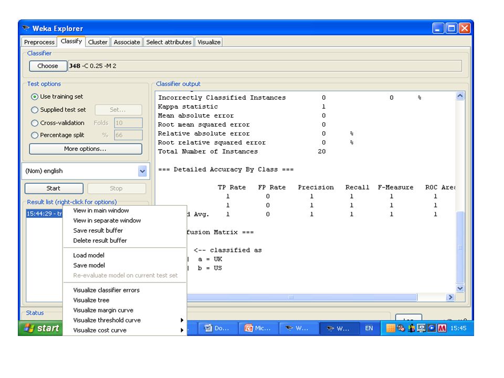Click the J48 -C 0.25 -M 2 classifier field
The height and width of the screenshot is (378, 504).
coord(265,66)
